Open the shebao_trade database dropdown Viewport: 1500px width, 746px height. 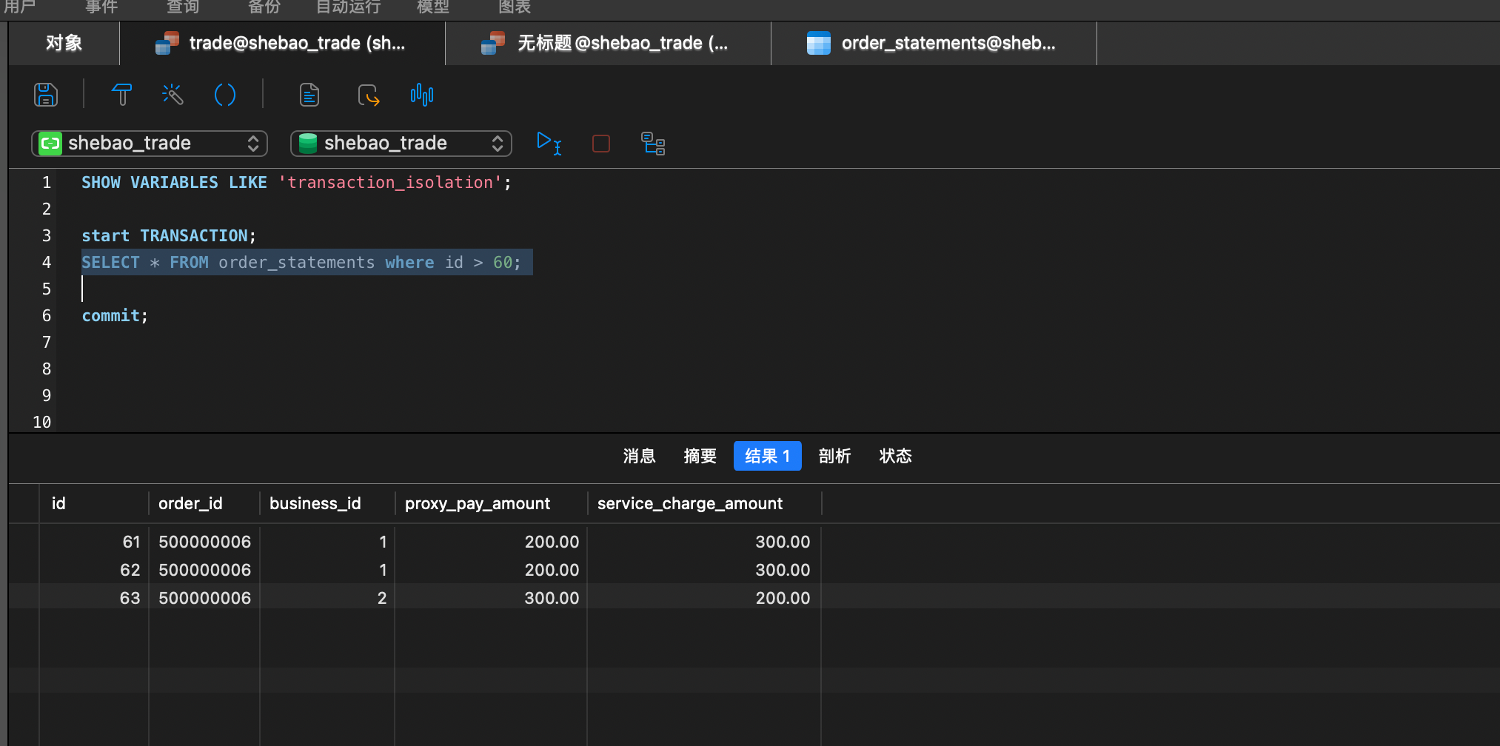click(401, 143)
